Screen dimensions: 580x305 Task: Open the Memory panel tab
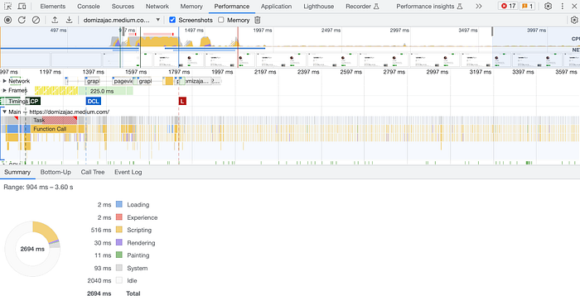coord(191,7)
